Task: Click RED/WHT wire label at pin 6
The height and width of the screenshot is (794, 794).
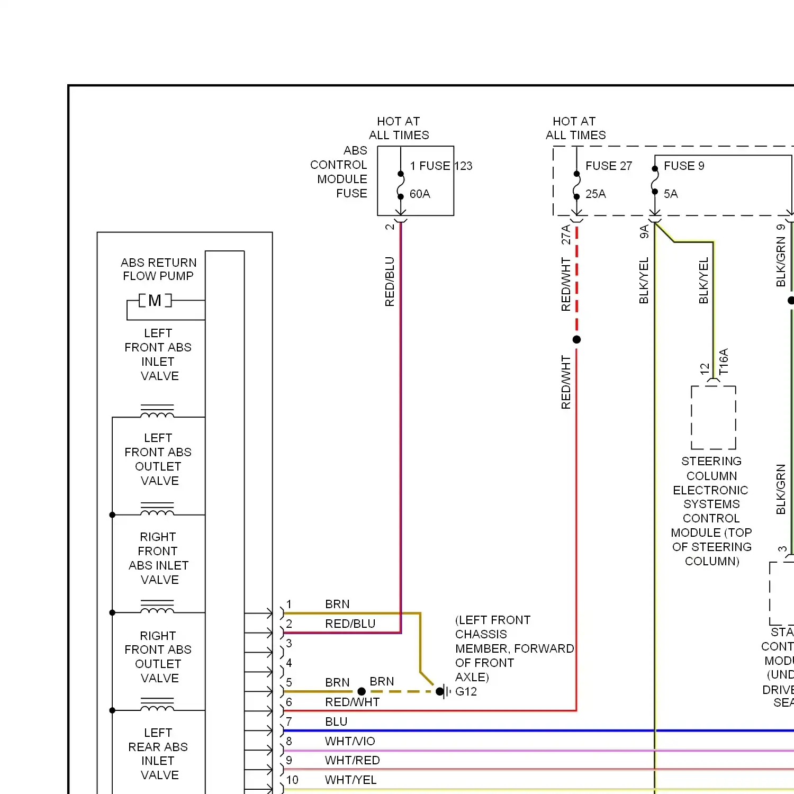Action: [x=353, y=702]
